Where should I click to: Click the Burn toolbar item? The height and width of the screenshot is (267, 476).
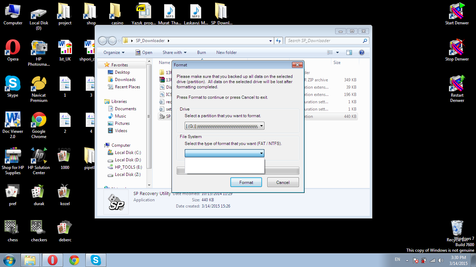point(201,52)
